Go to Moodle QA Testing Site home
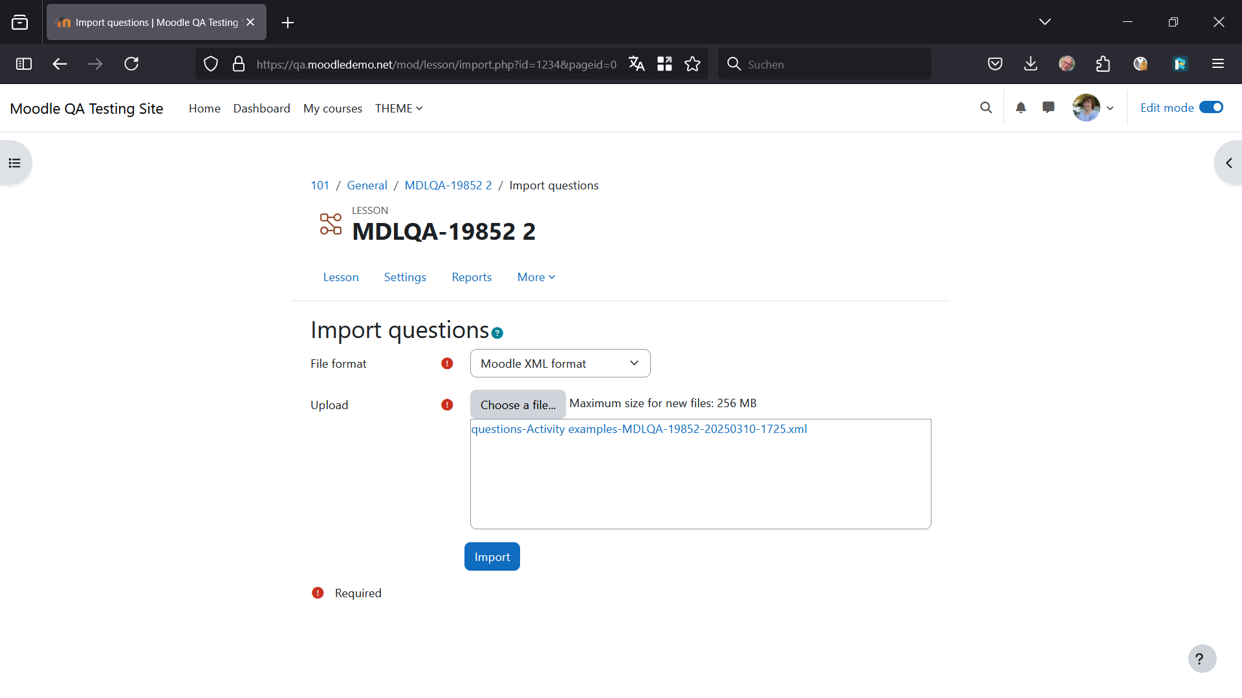Image resolution: width=1242 pixels, height=698 pixels. [x=87, y=109]
